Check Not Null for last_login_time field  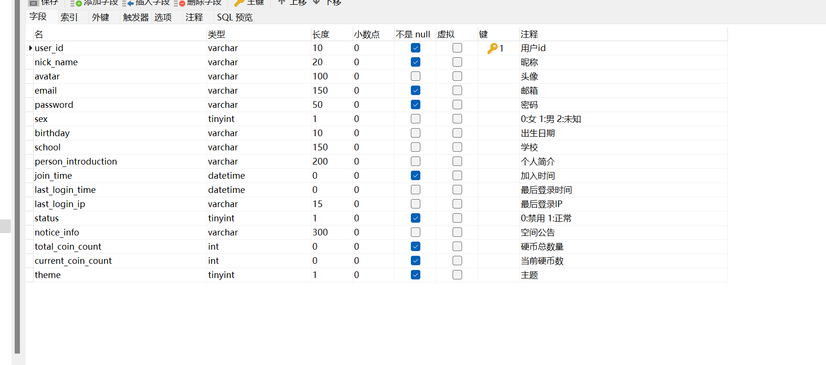(416, 190)
